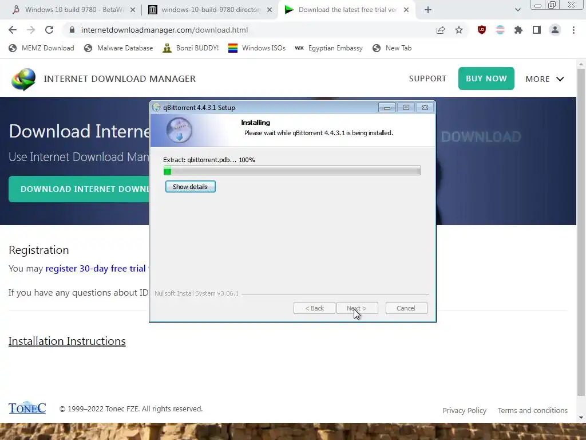Close the Windows 10 build 9780 BetaWiki tab
The image size is (586, 440).
(x=133, y=10)
